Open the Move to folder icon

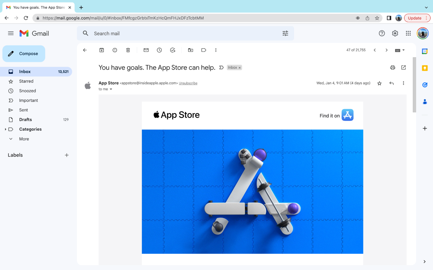pyautogui.click(x=191, y=50)
